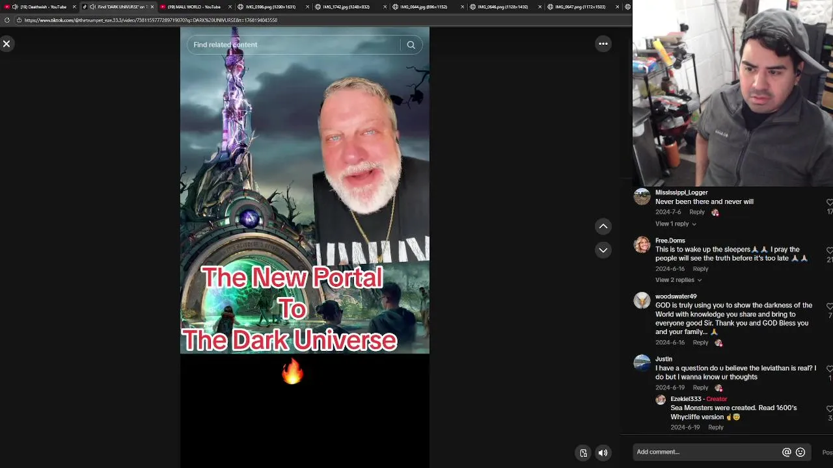This screenshot has height=468, width=833.
Task: Mute the video with the speaker icon
Action: (x=603, y=453)
